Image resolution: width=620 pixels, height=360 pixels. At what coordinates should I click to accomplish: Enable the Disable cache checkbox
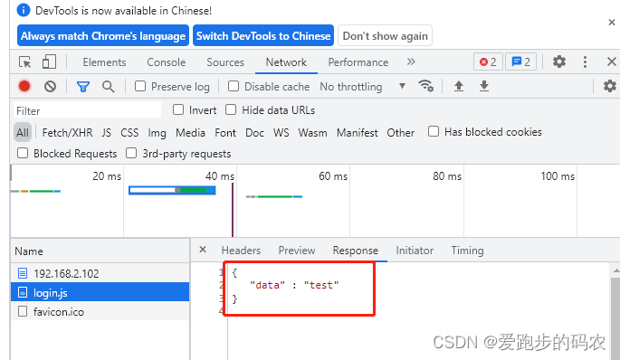(234, 86)
